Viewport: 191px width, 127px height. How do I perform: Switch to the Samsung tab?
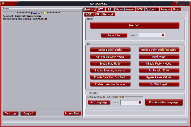(90, 9)
